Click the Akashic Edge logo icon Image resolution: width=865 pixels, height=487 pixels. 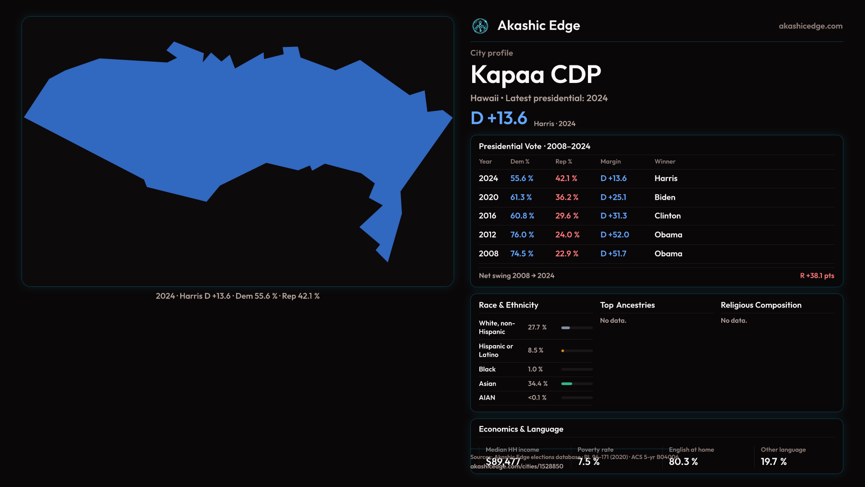pos(480,26)
